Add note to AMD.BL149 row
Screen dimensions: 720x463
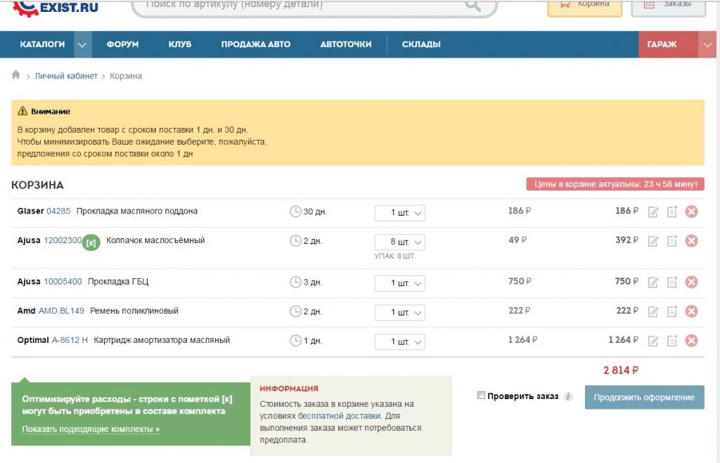671,311
